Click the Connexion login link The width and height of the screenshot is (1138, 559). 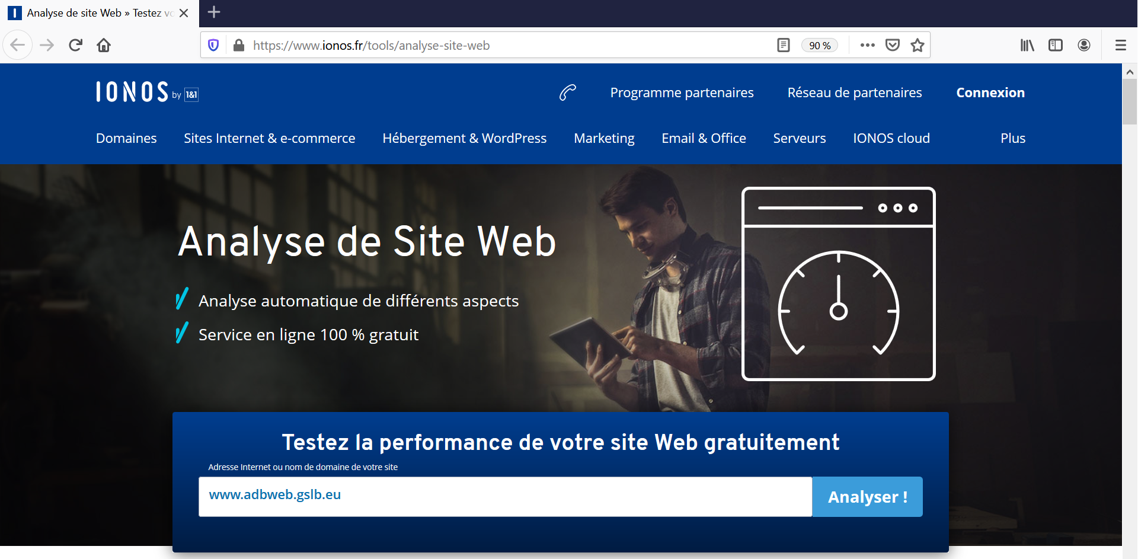point(990,92)
